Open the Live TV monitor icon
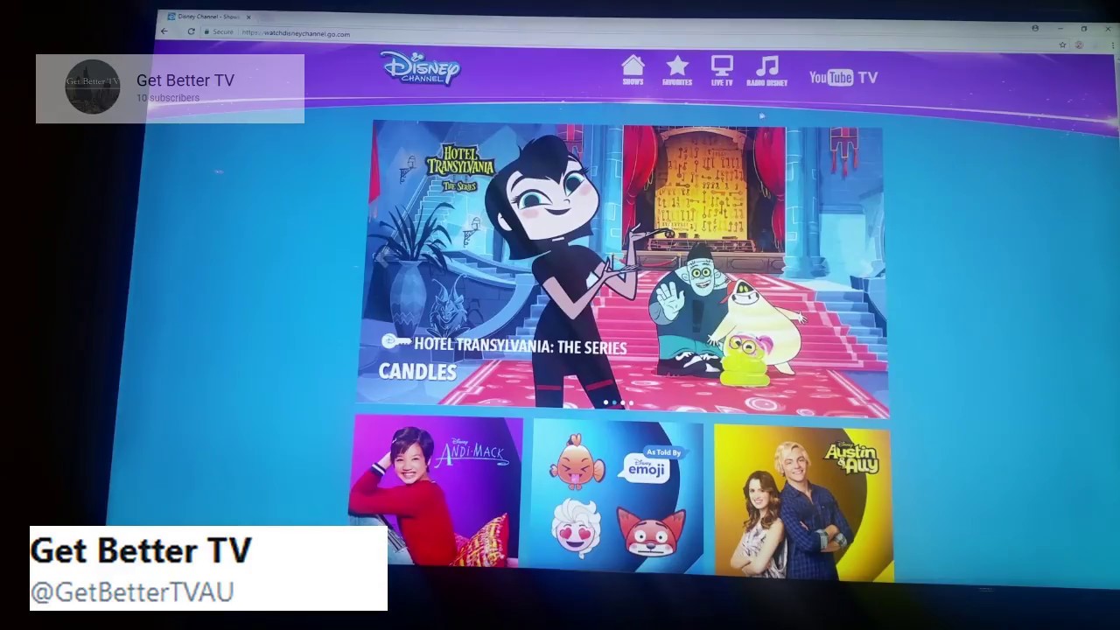The image size is (1120, 630). point(722,71)
